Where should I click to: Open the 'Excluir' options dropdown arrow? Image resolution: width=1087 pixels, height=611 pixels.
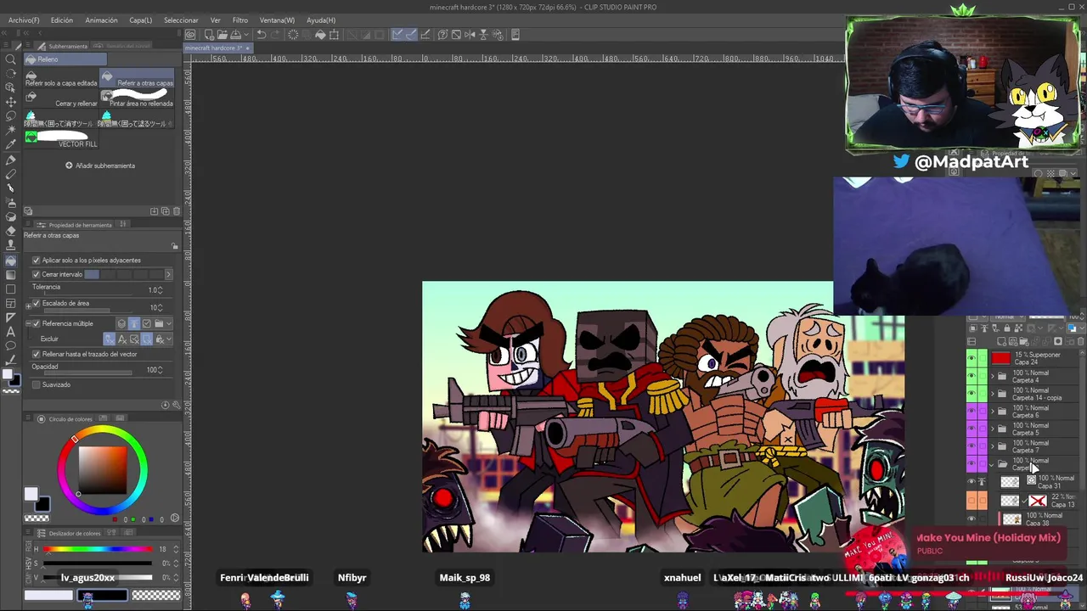coord(169,339)
